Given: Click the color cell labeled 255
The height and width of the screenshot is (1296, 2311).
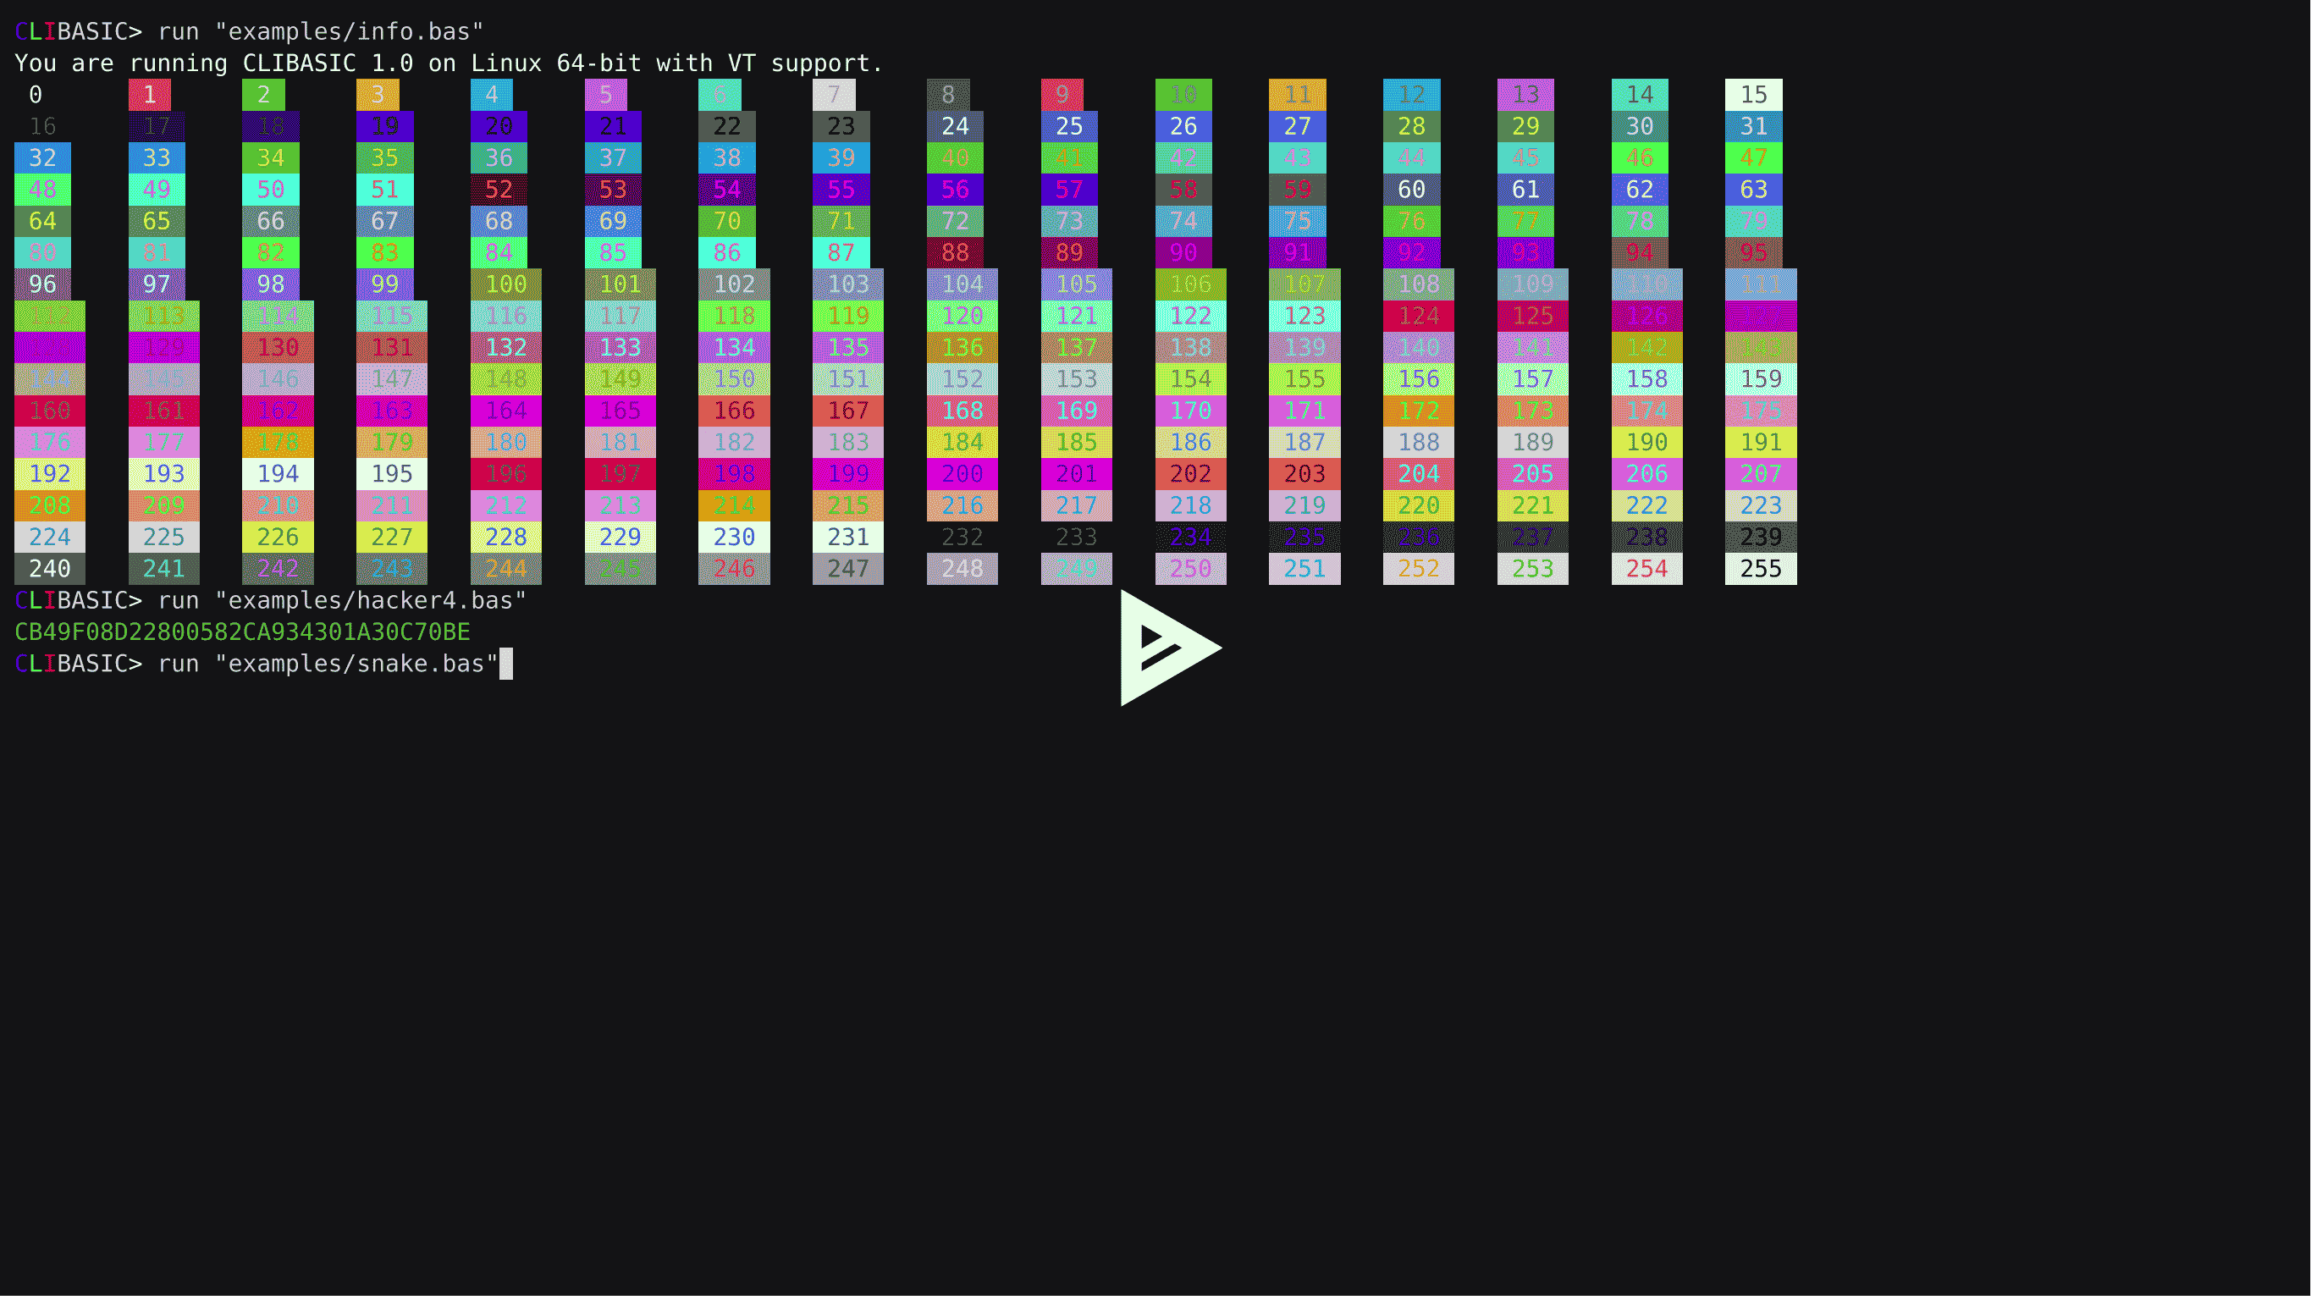Looking at the screenshot, I should coord(1761,569).
